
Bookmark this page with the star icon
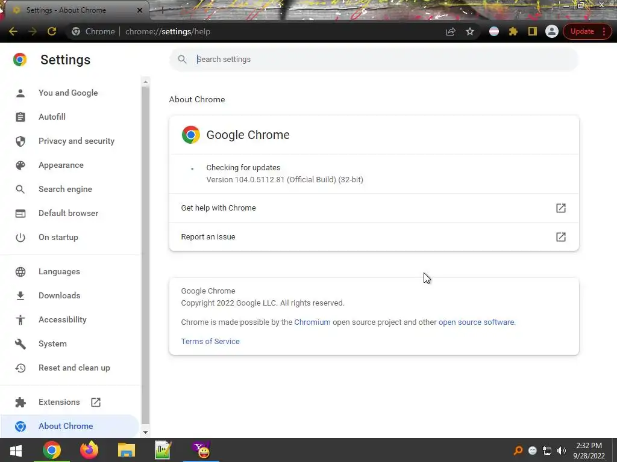coord(470,31)
